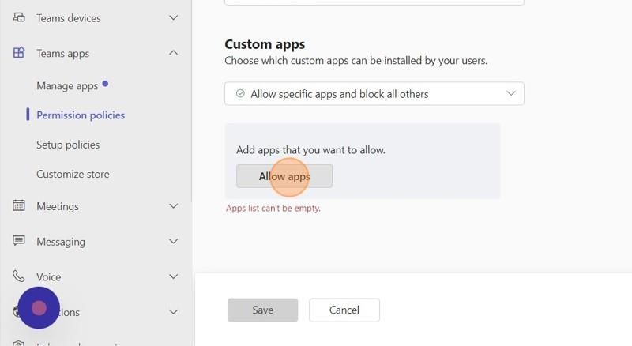This screenshot has height=346, width=632.
Task: Click the purple recording circle overlay
Action: (x=39, y=308)
